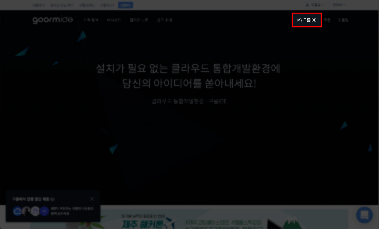Expand the 한국어 language selector

(339, 4)
